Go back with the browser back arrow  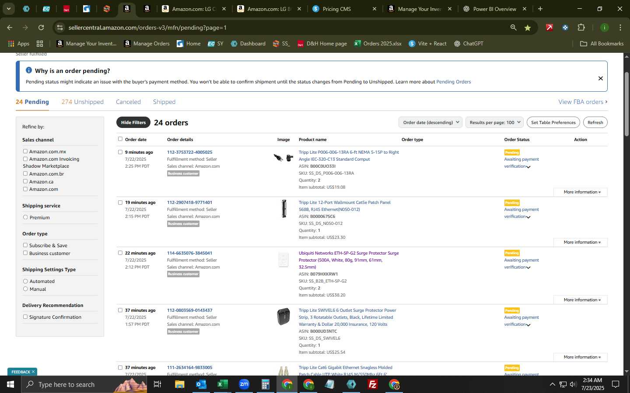coord(10,28)
